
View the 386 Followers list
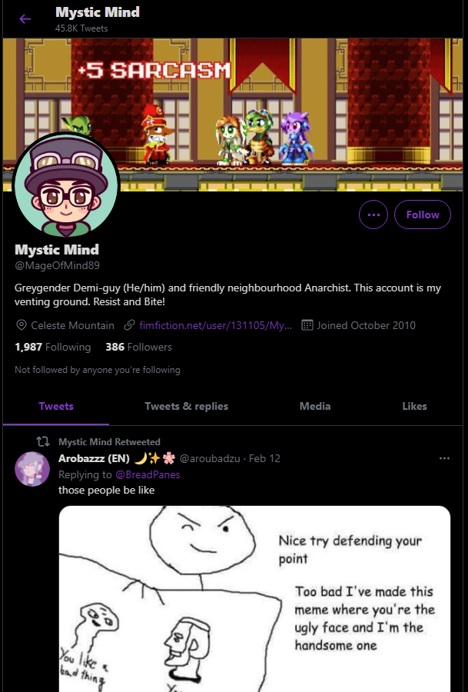pyautogui.click(x=138, y=347)
